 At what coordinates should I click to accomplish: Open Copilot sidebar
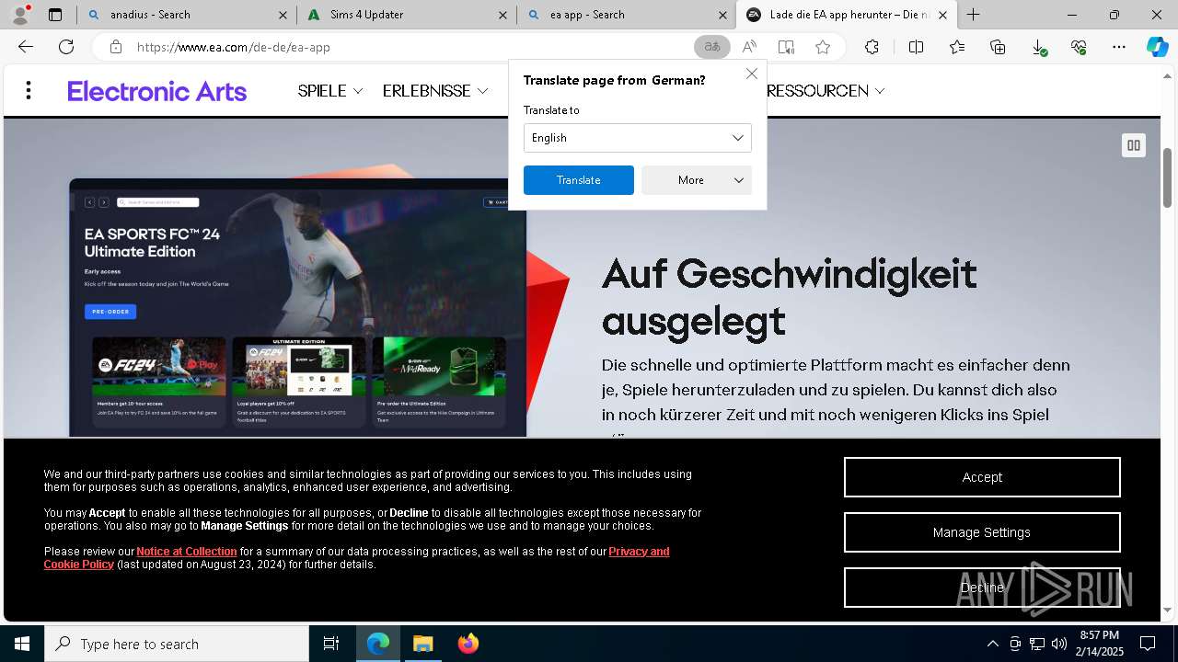pyautogui.click(x=1157, y=47)
